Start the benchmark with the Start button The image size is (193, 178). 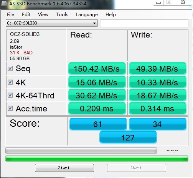click(x=64, y=168)
